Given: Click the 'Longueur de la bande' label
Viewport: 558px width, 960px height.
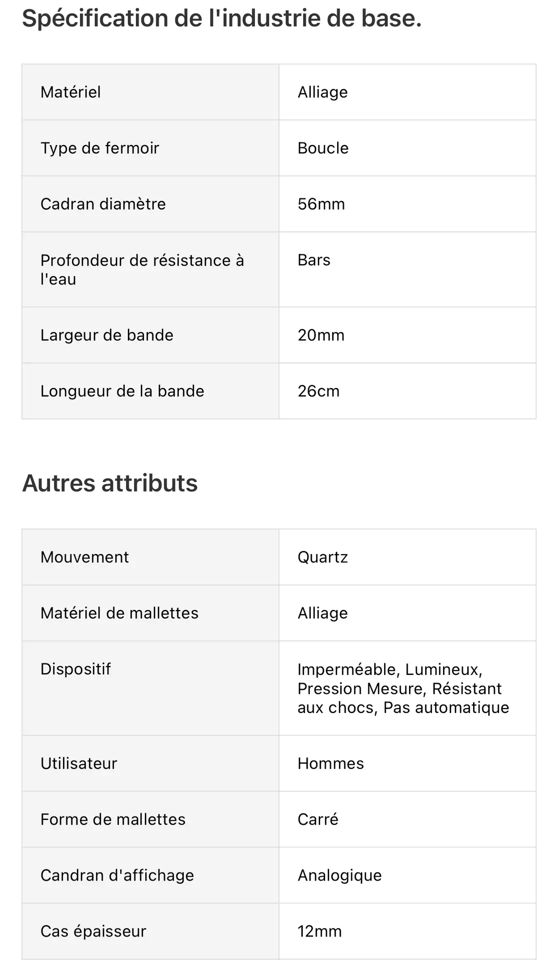Looking at the screenshot, I should (x=122, y=391).
